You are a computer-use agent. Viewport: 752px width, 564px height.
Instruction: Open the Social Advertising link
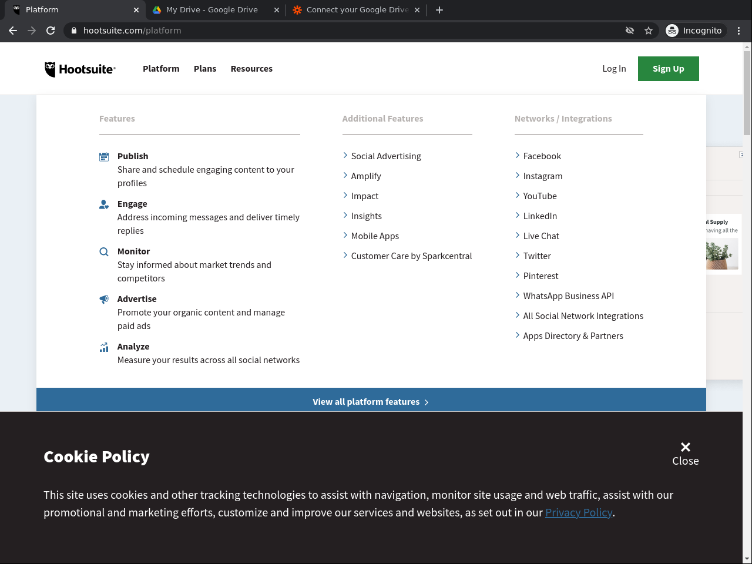386,156
